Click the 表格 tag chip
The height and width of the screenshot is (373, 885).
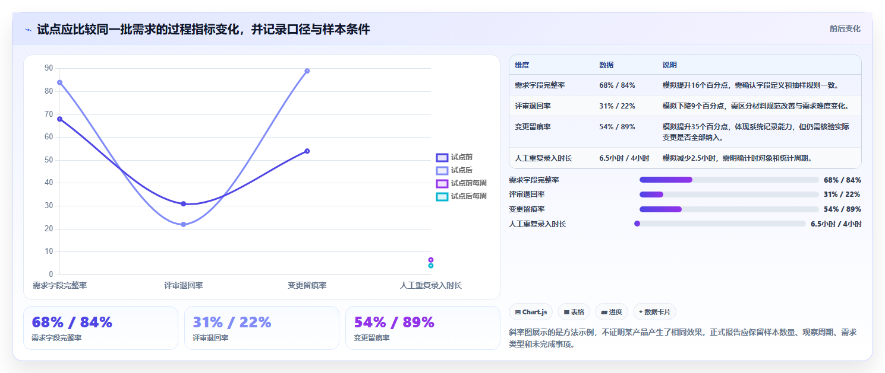(x=574, y=312)
